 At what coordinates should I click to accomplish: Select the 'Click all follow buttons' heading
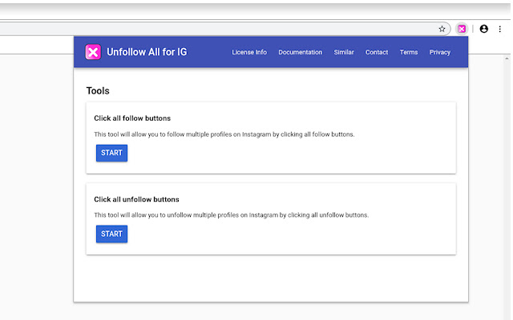click(132, 118)
